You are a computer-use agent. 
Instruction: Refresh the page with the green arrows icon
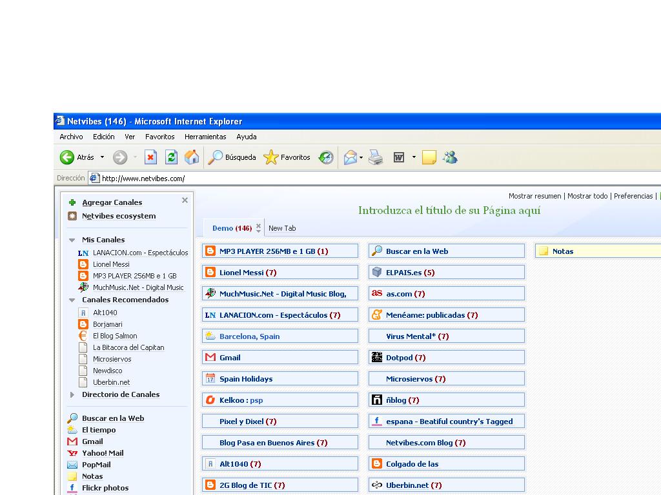click(171, 157)
